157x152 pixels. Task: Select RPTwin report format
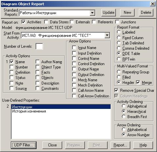pos(119,59)
